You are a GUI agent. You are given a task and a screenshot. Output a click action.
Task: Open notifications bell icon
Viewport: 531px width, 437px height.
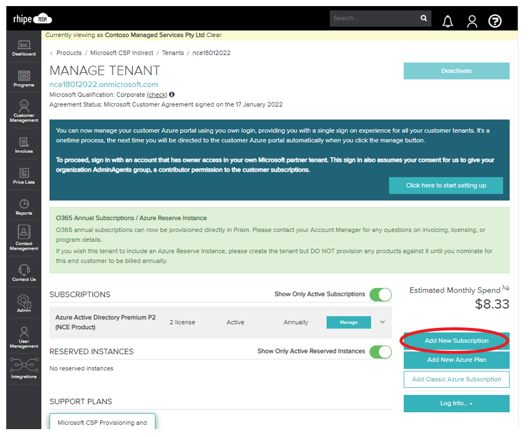(x=448, y=21)
